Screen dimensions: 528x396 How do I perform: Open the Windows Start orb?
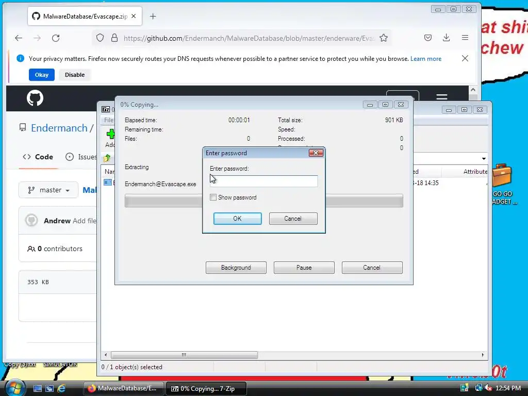point(15,388)
